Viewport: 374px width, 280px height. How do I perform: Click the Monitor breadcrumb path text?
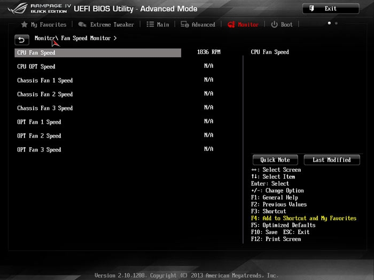[44, 38]
